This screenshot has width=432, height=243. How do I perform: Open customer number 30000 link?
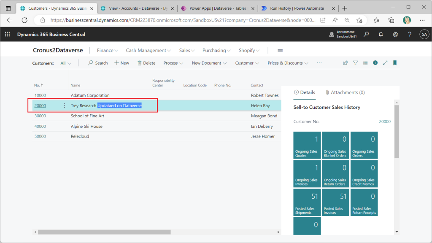[x=40, y=116]
